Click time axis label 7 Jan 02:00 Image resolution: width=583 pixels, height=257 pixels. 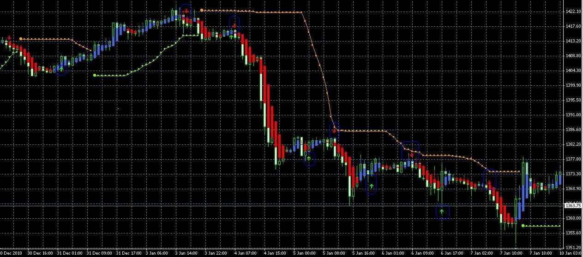pyautogui.click(x=482, y=253)
